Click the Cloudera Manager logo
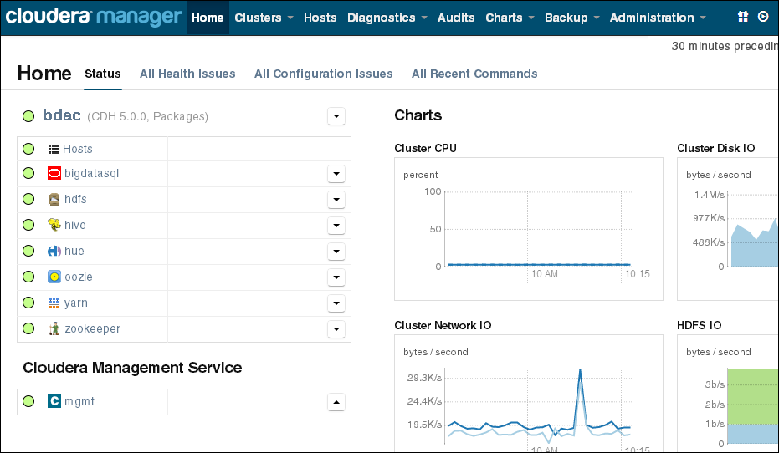 pos(94,17)
